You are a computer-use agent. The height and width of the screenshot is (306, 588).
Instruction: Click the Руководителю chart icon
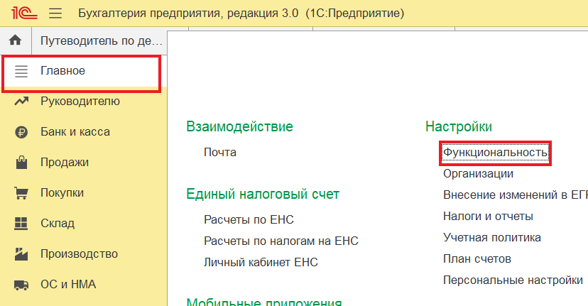coord(21,102)
